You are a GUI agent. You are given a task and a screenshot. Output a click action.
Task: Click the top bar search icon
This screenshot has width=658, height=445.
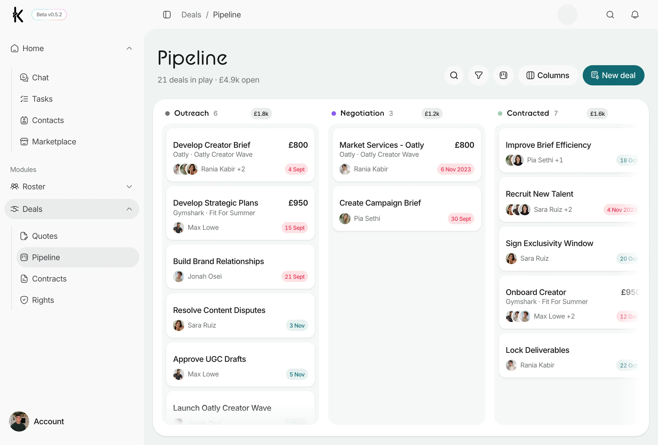(x=610, y=15)
